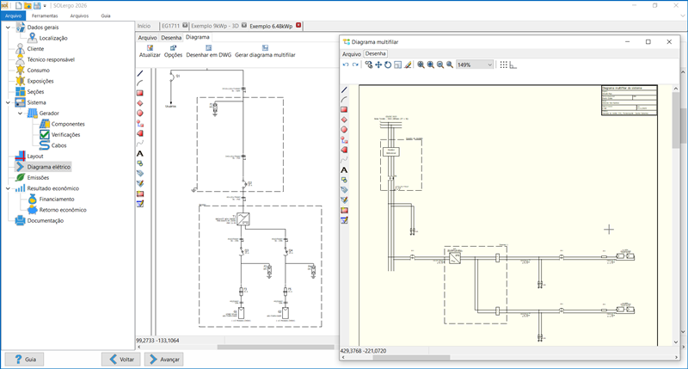
Task: Click the zoom out magnifier icon
Action: click(x=440, y=65)
